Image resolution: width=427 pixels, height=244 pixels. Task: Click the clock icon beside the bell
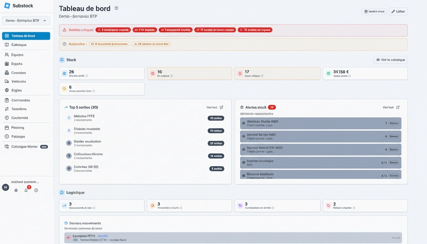(36, 190)
